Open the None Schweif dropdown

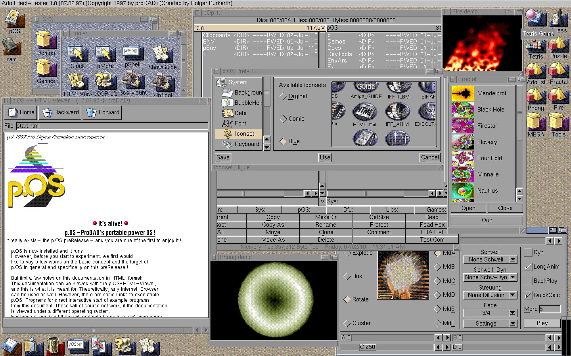click(490, 259)
